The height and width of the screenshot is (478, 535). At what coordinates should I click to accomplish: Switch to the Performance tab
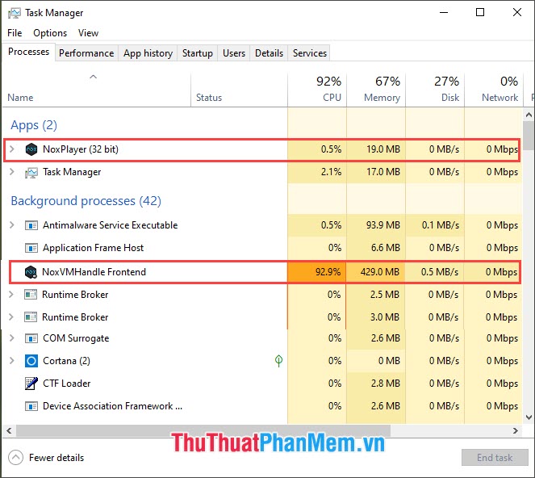(86, 53)
